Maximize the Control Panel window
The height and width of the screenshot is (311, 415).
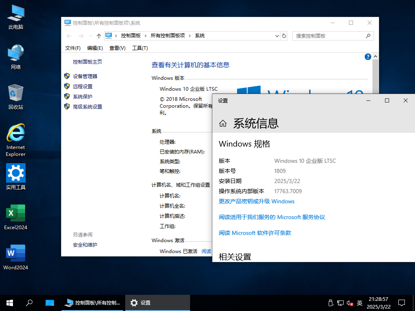pyautogui.click(x=351, y=23)
